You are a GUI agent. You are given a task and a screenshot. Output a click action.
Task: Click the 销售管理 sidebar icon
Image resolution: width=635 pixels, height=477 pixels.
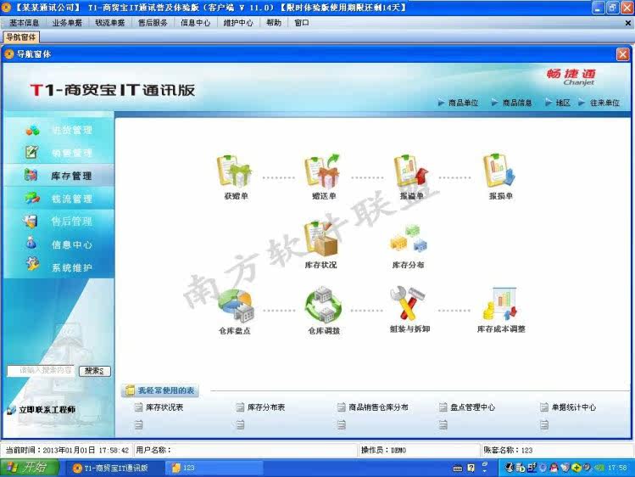pyautogui.click(x=31, y=153)
